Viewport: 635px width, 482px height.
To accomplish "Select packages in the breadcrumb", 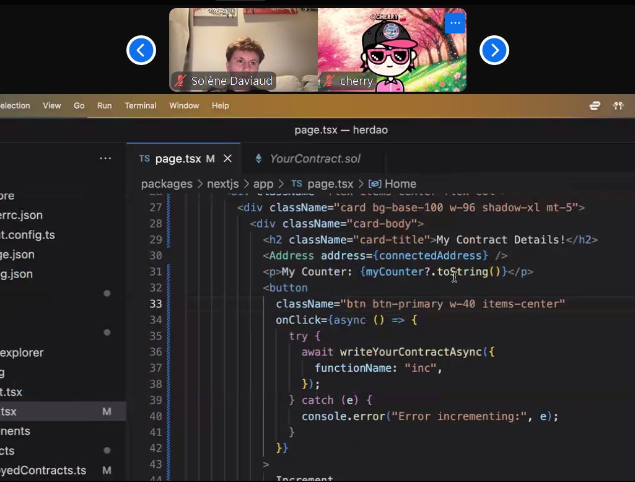I will tap(167, 184).
